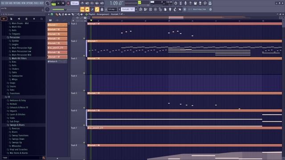This screenshot has width=285, height=160.
Task: Select the Pattern 9 entry in picker
Action: pyautogui.click(x=57, y=61)
